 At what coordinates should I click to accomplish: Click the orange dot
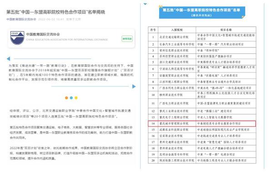(x=66, y=98)
